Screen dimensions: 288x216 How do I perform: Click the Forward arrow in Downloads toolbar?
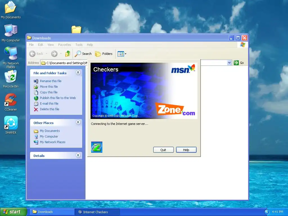[54, 54]
